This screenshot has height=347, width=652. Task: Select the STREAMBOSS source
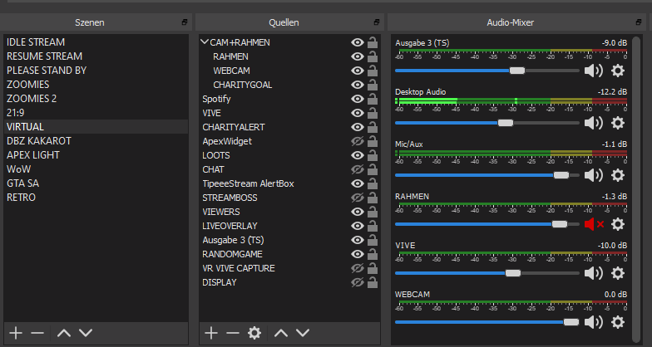pos(230,198)
